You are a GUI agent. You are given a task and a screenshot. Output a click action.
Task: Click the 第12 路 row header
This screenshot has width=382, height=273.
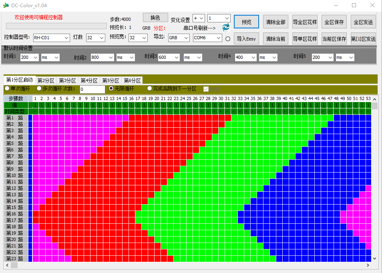[16, 188]
